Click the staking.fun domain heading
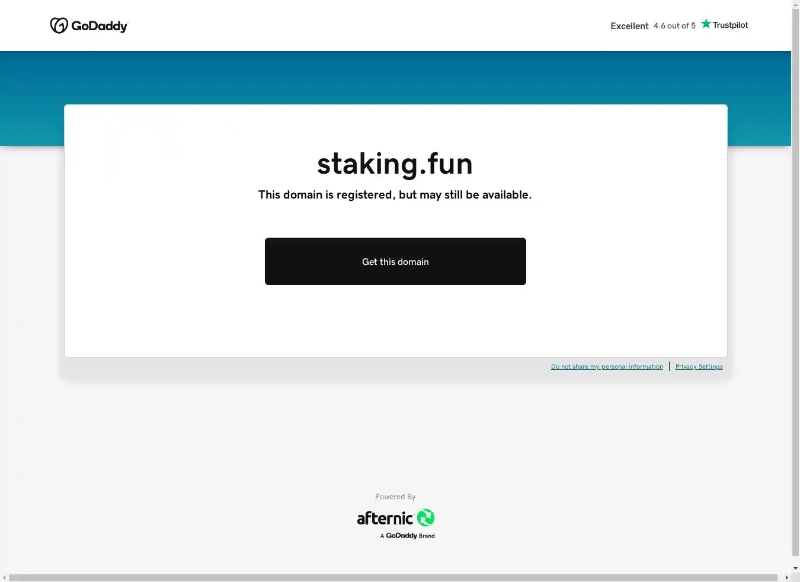 (395, 164)
